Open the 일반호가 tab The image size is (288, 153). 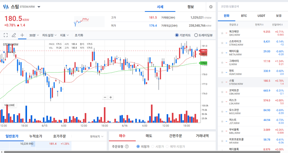point(12,136)
